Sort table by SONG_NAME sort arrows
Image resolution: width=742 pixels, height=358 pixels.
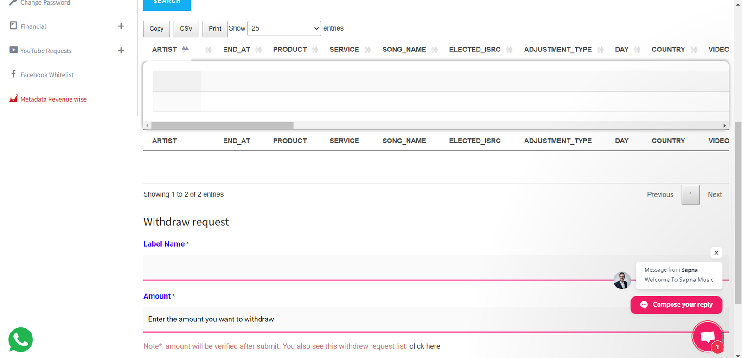pos(435,50)
